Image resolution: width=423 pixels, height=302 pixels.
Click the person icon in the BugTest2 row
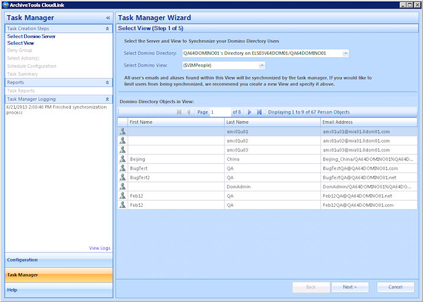123,177
